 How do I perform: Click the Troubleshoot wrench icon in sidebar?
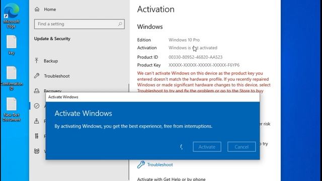point(37,76)
